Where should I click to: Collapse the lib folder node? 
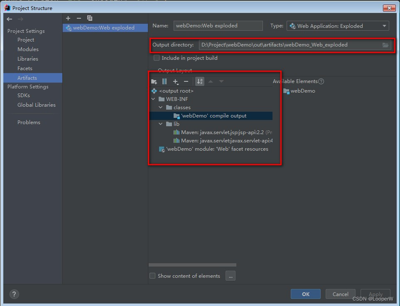(160, 124)
